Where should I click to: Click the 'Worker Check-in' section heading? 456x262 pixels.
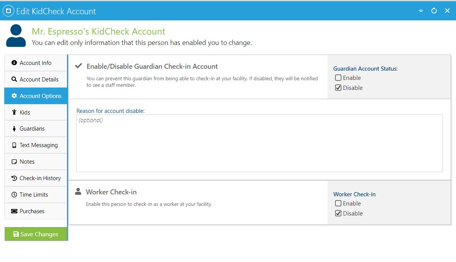tap(111, 192)
